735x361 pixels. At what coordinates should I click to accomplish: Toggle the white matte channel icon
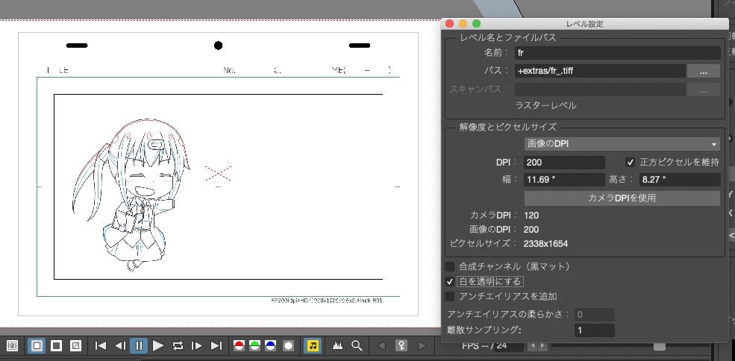pyautogui.click(x=288, y=346)
